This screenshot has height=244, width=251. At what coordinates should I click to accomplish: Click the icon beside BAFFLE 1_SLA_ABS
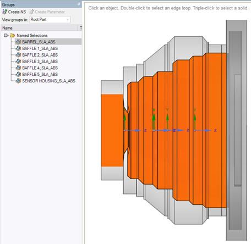(x=18, y=48)
